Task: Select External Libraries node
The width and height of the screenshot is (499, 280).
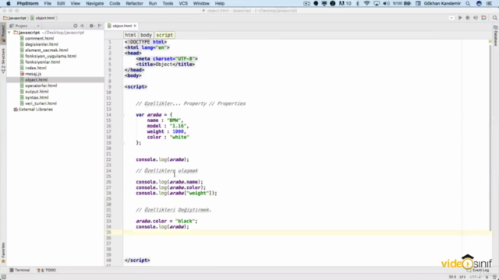Action: click(x=36, y=110)
